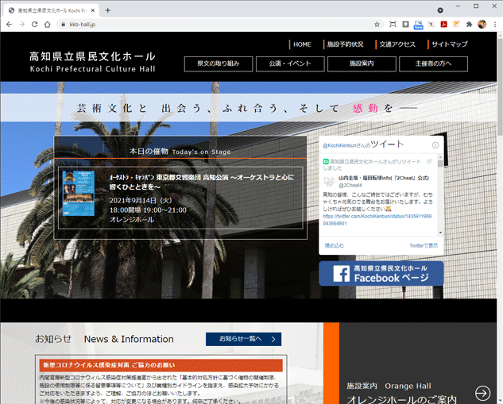Open the サイトマップ navigation link

[450, 44]
